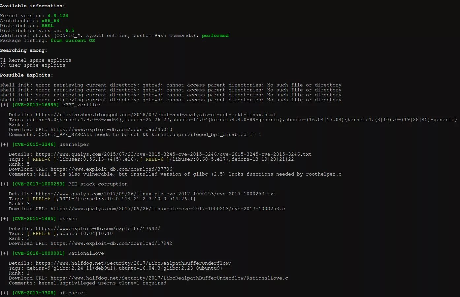This screenshot has height=297, width=460.
Task: Click the CONFIG_BPF_SYSCALL comments line
Action: (135, 134)
